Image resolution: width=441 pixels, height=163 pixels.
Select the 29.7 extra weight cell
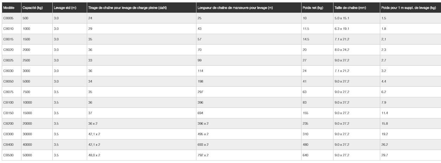(x=385, y=155)
